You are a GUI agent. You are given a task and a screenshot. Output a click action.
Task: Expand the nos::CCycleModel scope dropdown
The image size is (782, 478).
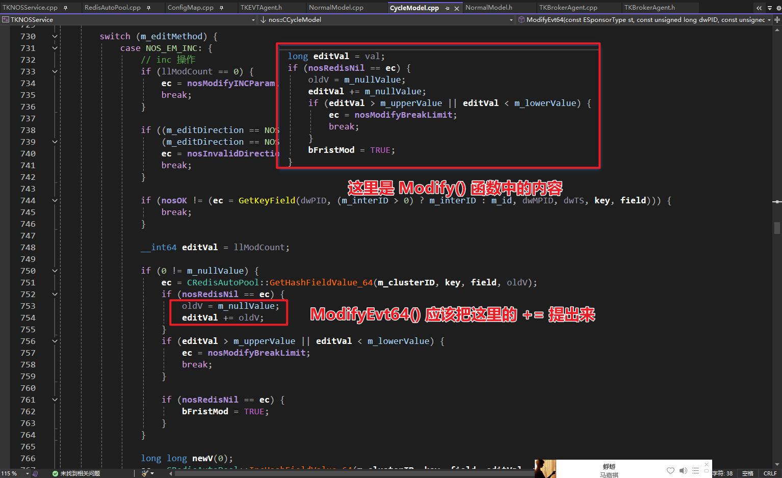[x=511, y=20]
